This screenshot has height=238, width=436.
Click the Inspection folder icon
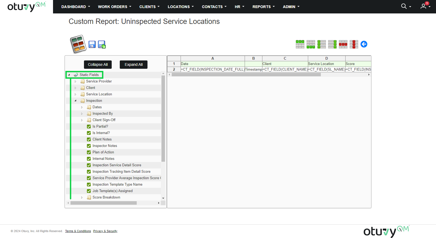pyautogui.click(x=83, y=101)
